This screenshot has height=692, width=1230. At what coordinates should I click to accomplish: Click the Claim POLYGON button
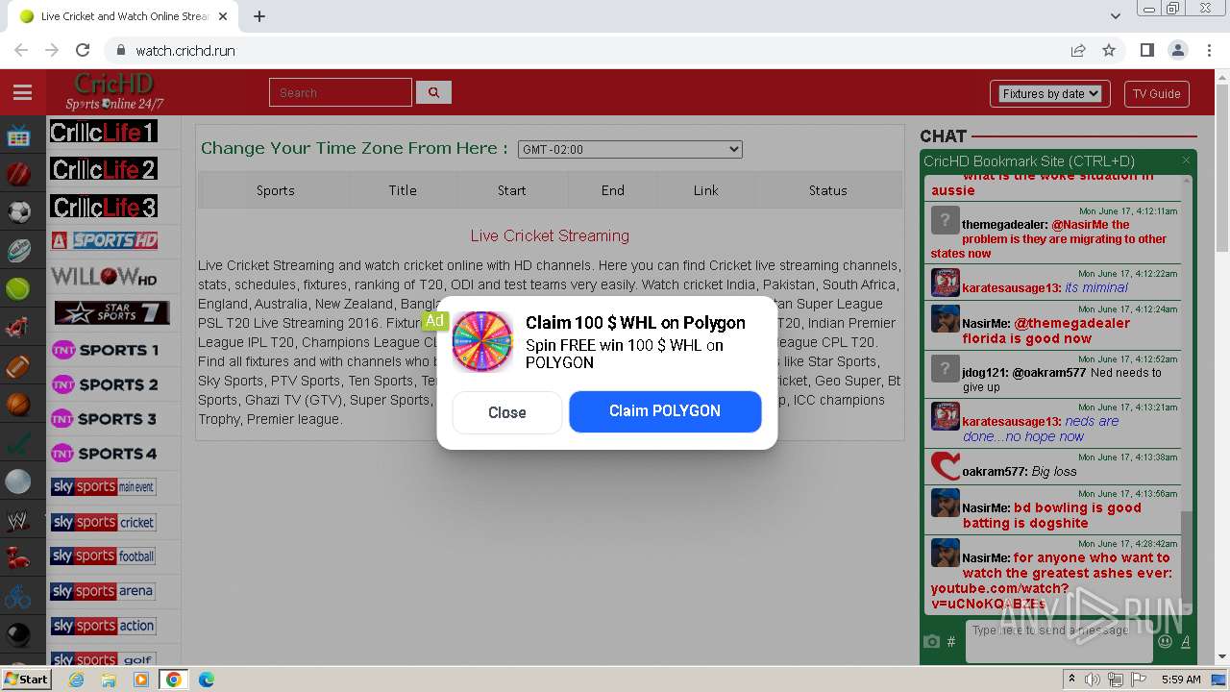[665, 410]
